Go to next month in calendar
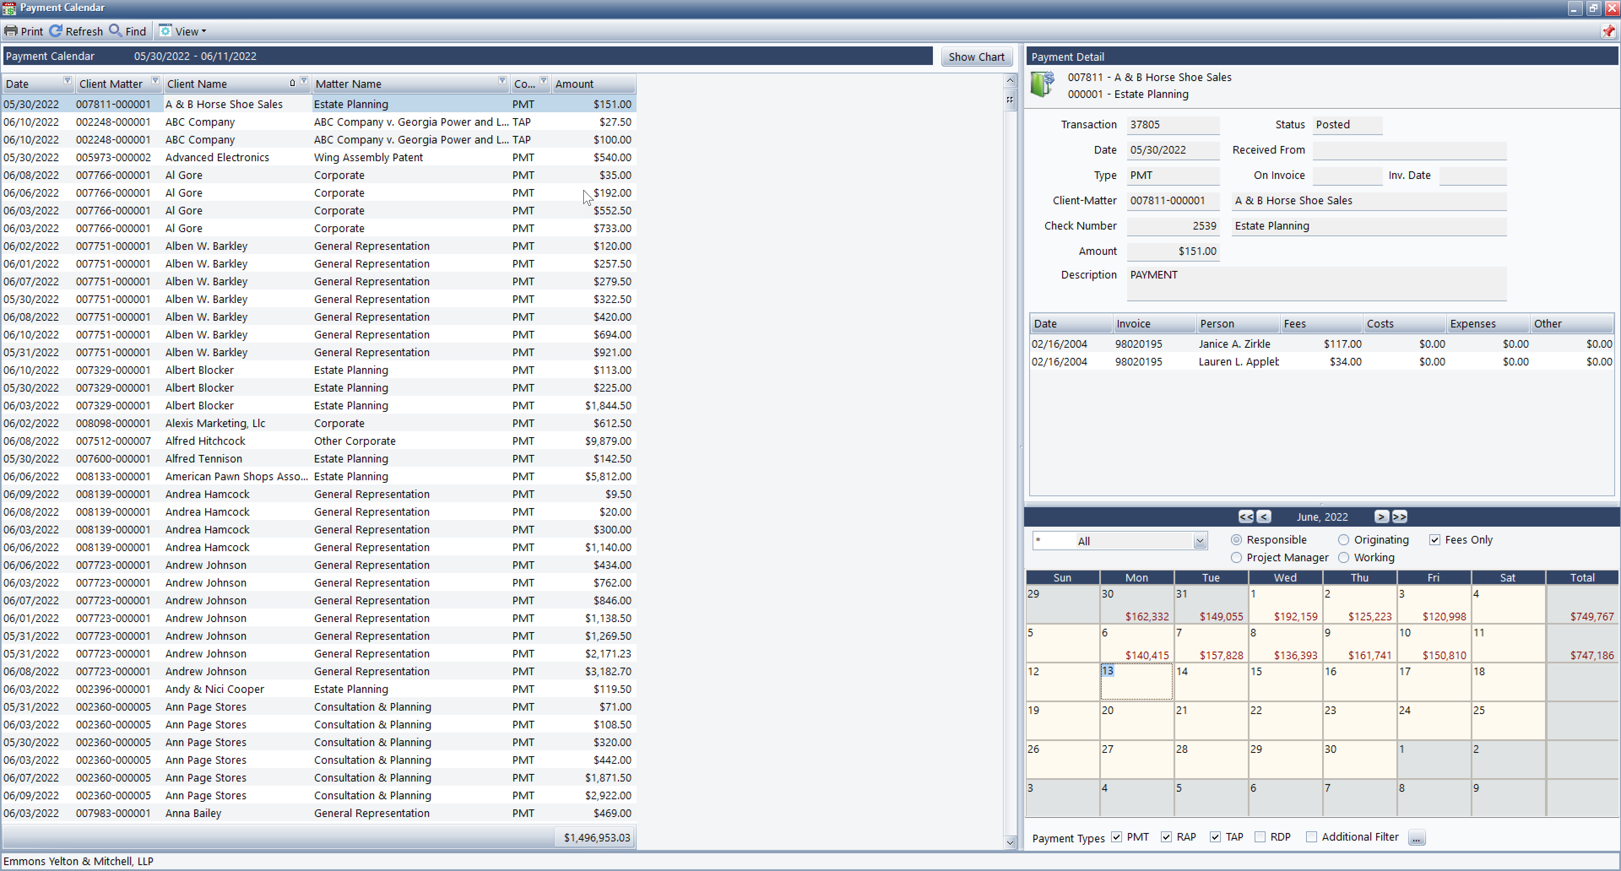 1381,517
